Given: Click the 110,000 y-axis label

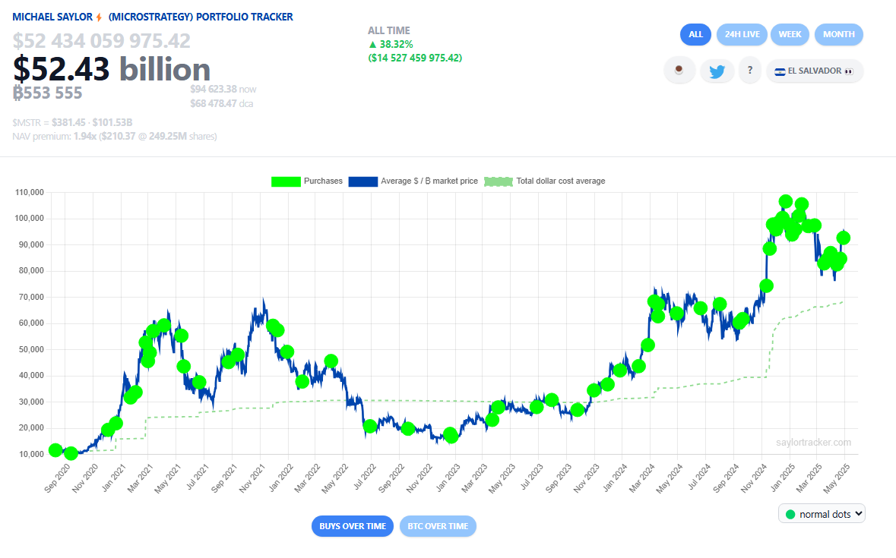Looking at the screenshot, I should [30, 192].
